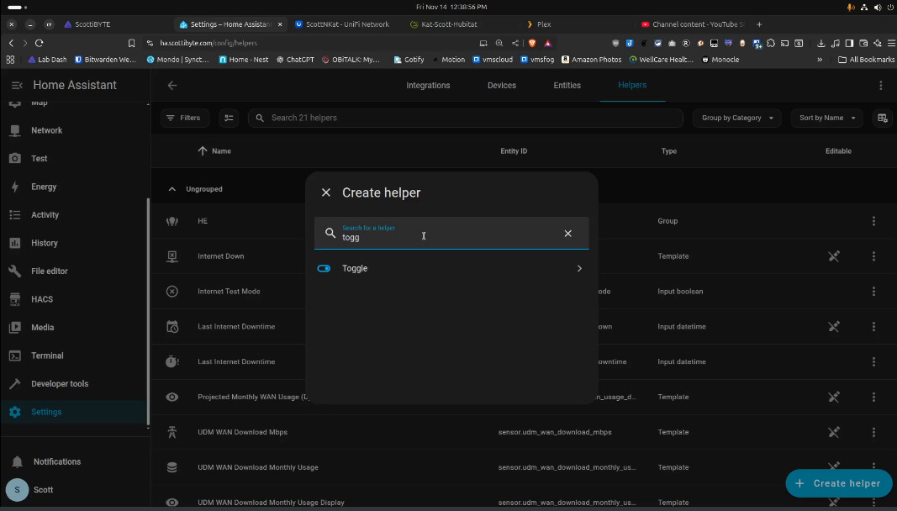
Task: Close the Create helper dialog
Action: [x=326, y=192]
